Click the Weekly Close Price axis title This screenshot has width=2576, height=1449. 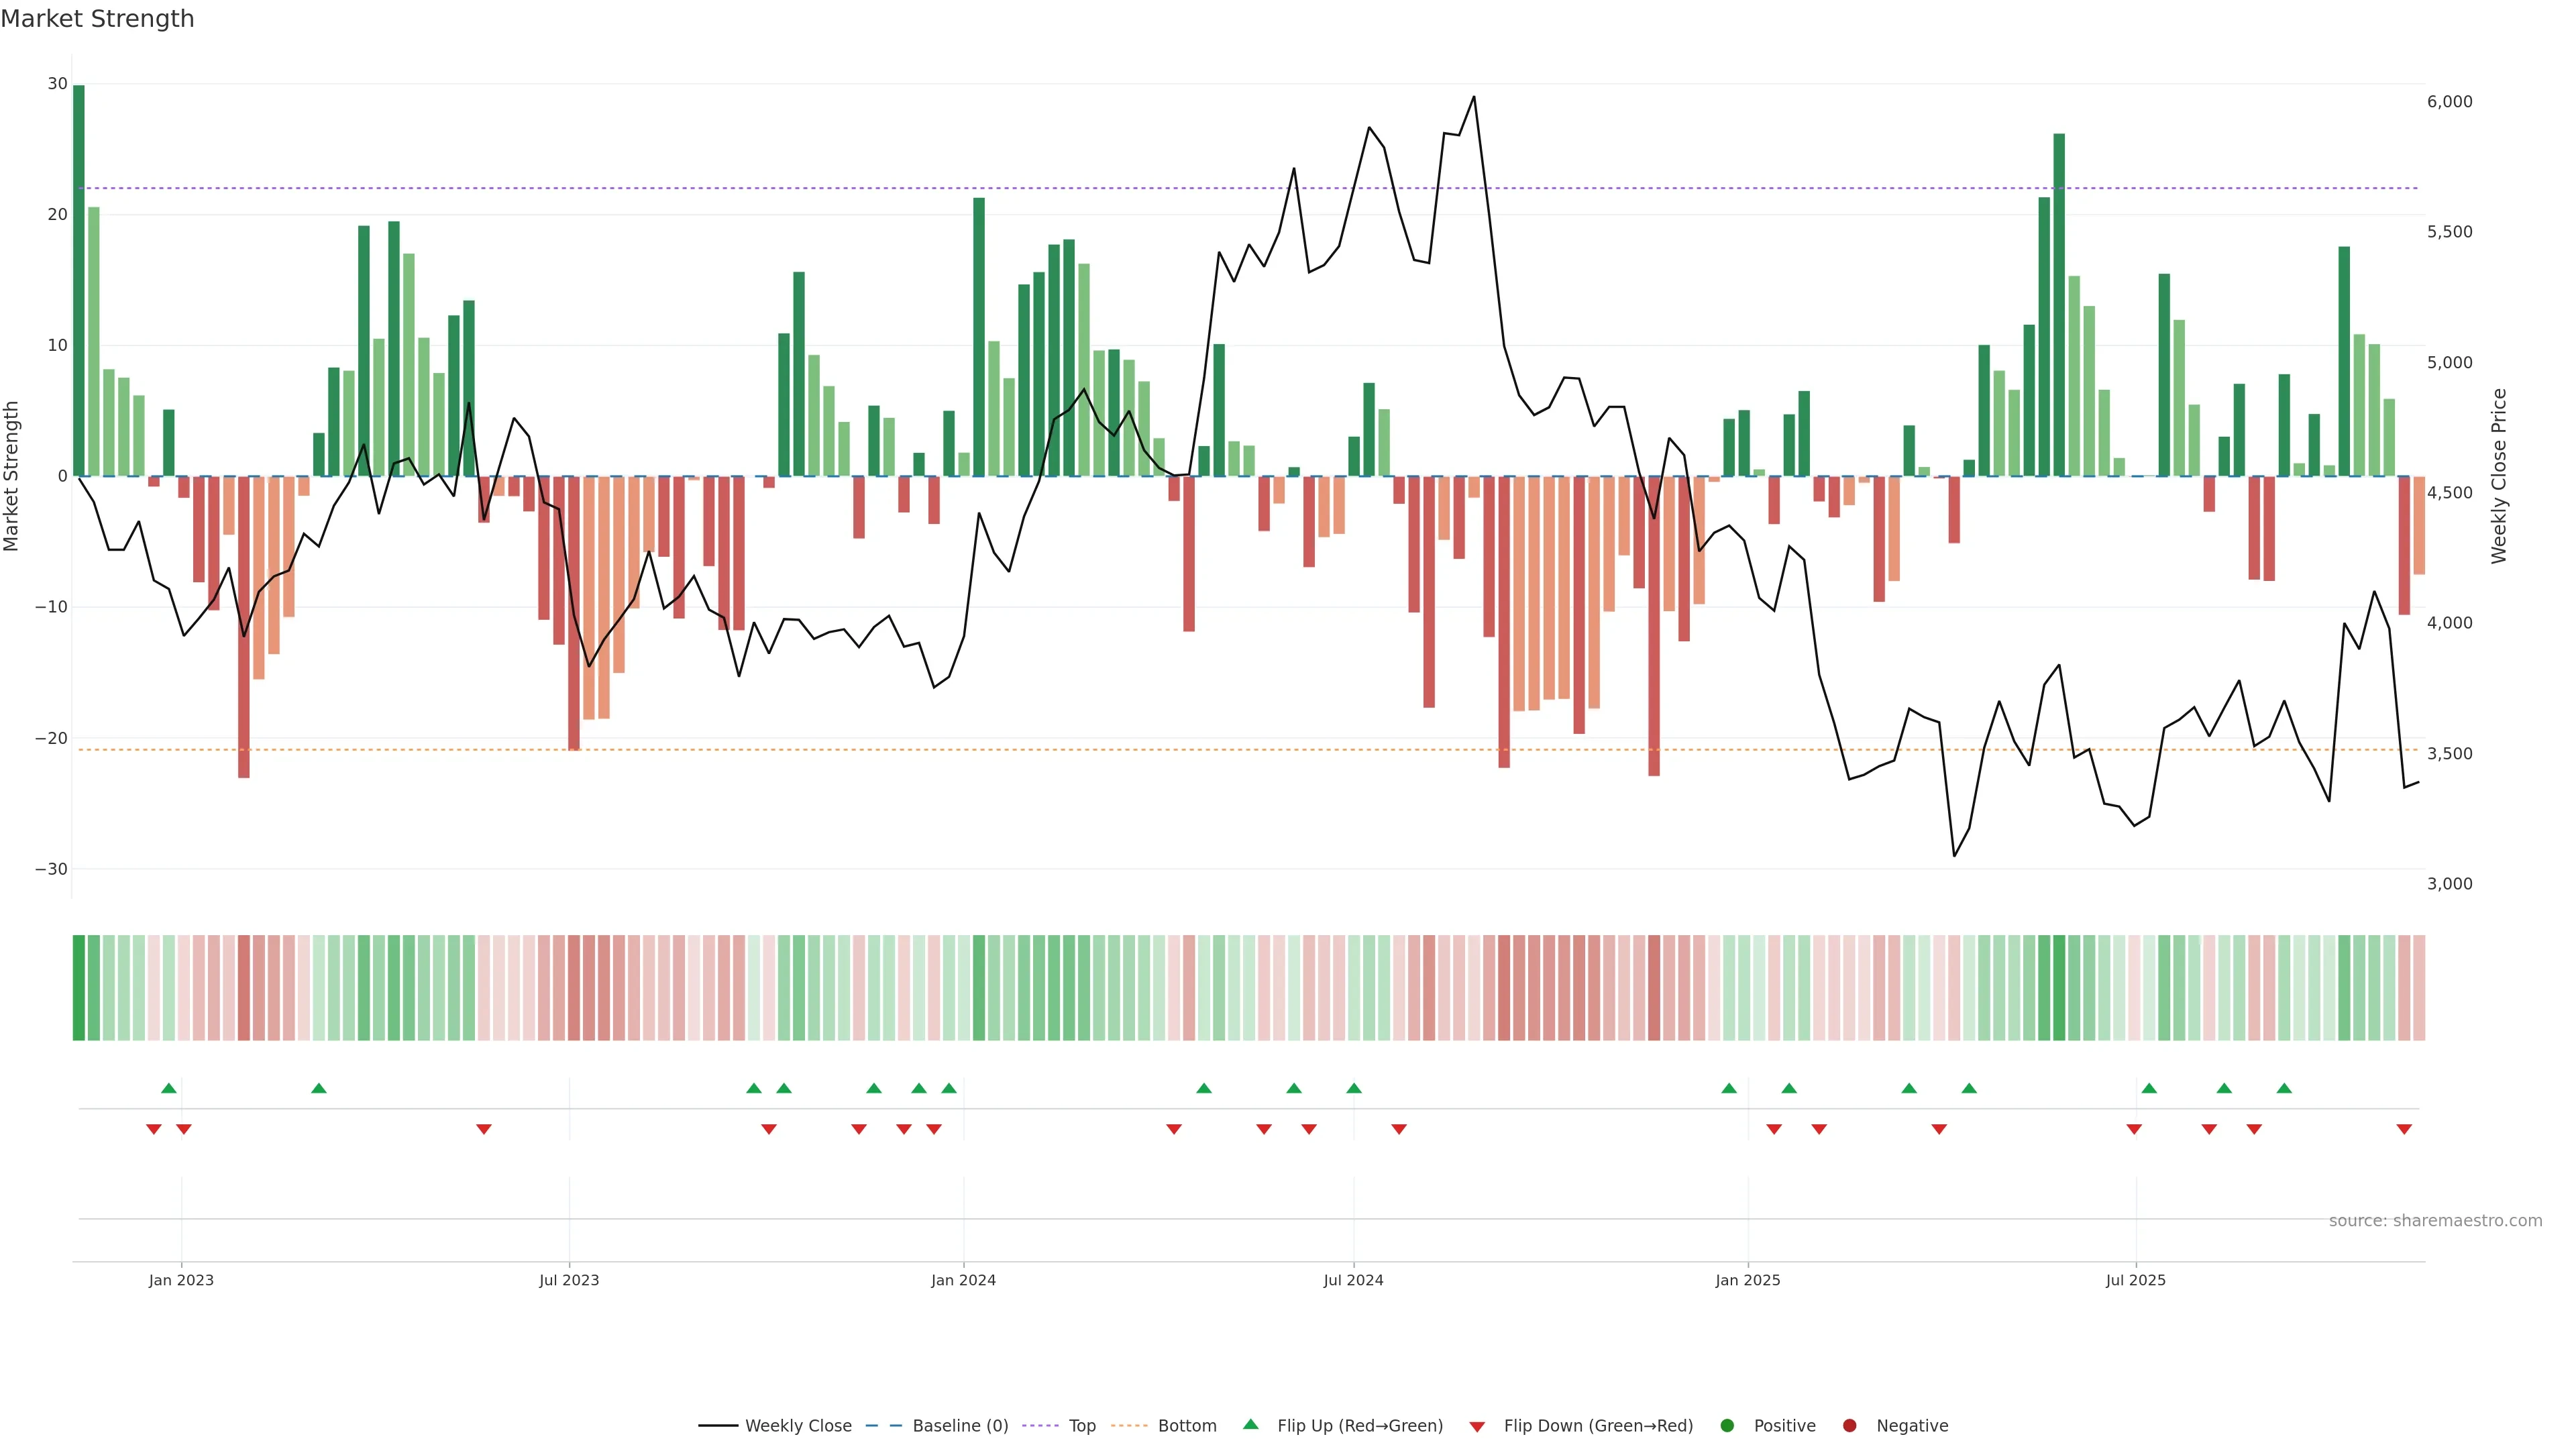click(2499, 476)
